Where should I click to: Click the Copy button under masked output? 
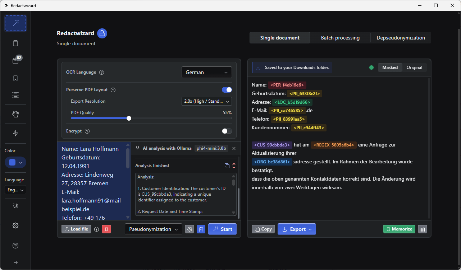pos(263,229)
